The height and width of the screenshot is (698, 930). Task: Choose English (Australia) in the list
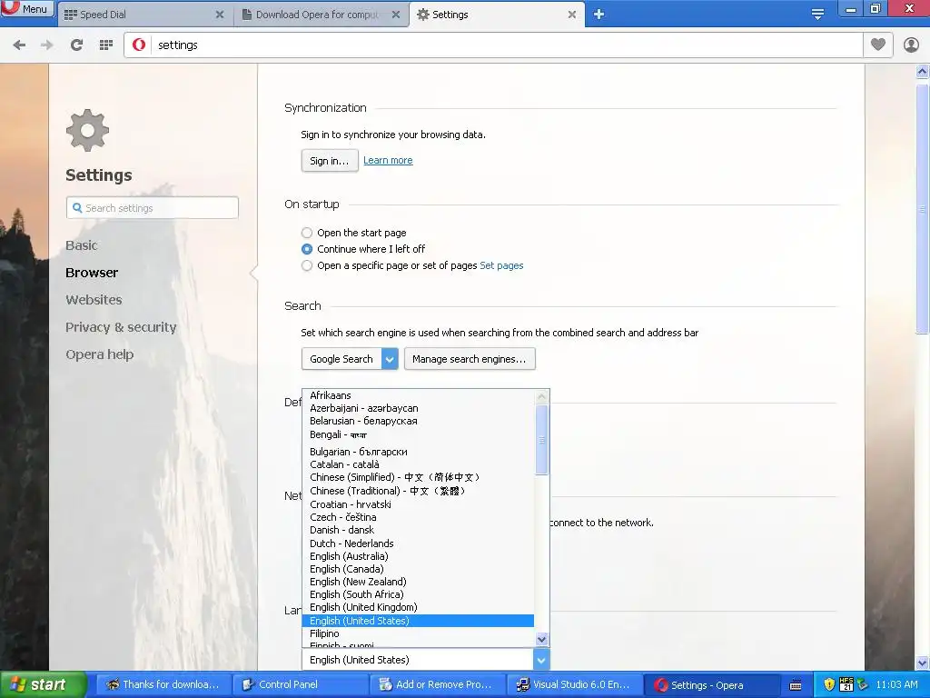pyautogui.click(x=418, y=556)
